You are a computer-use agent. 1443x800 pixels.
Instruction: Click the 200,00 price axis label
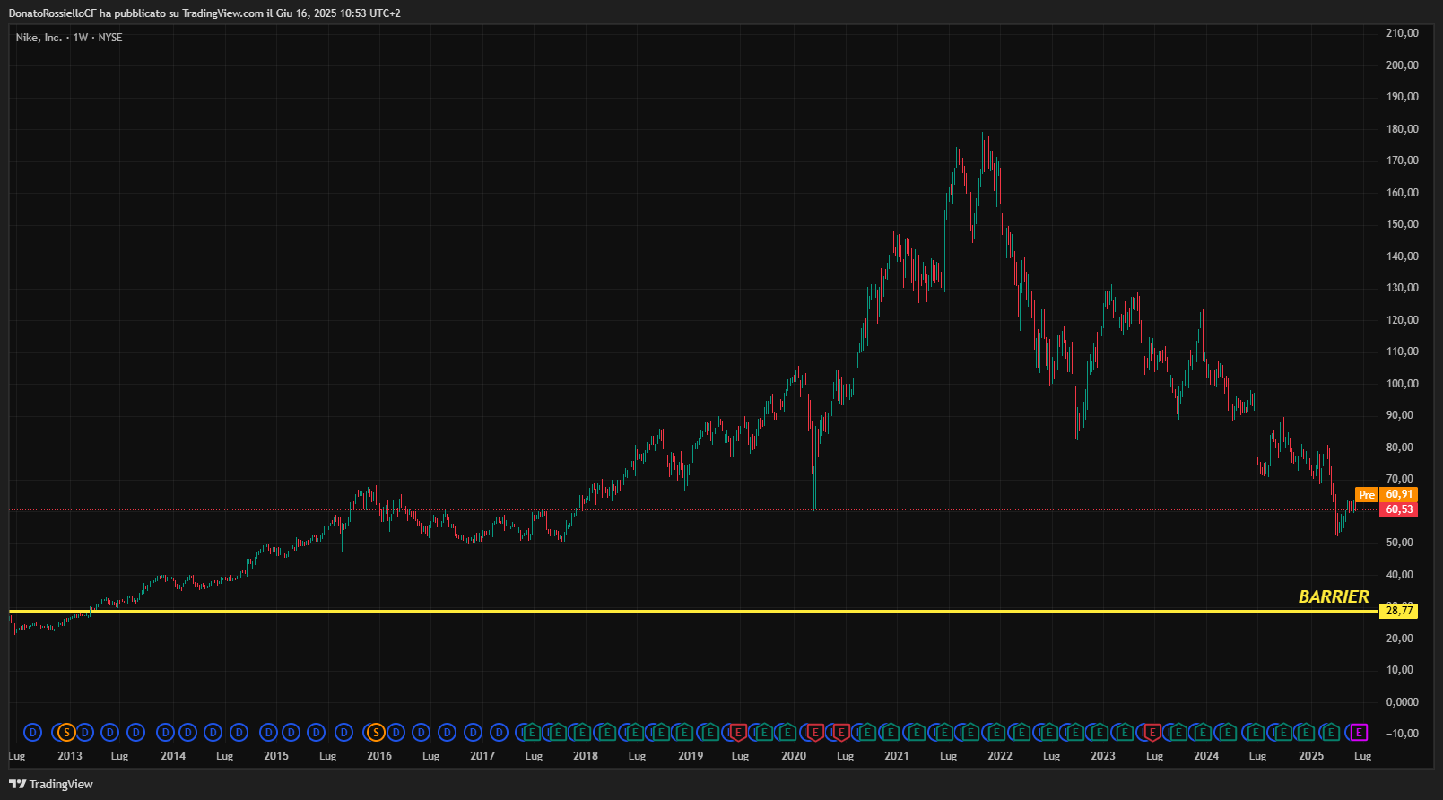1403,65
